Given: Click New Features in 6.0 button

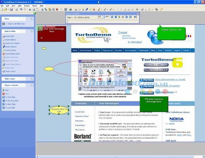Looking at the screenshot, I should tap(156, 70).
